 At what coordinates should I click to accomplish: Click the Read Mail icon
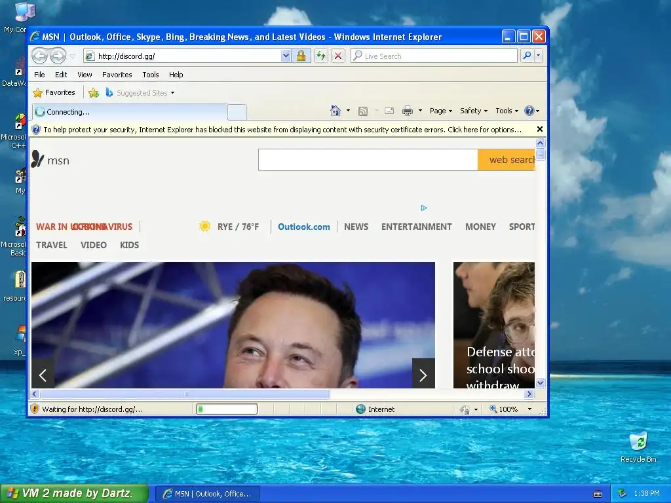pyautogui.click(x=389, y=111)
